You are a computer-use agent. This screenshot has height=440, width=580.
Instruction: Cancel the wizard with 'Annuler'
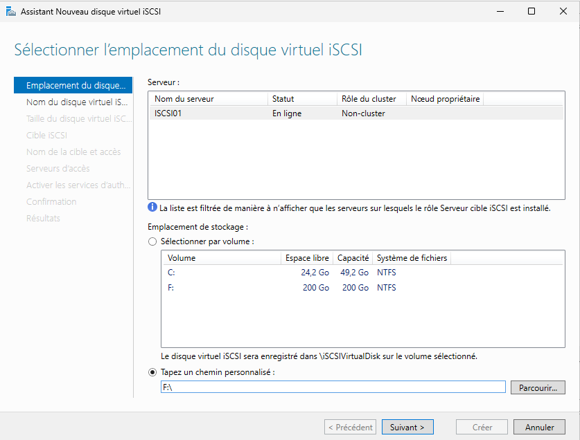tap(539, 427)
